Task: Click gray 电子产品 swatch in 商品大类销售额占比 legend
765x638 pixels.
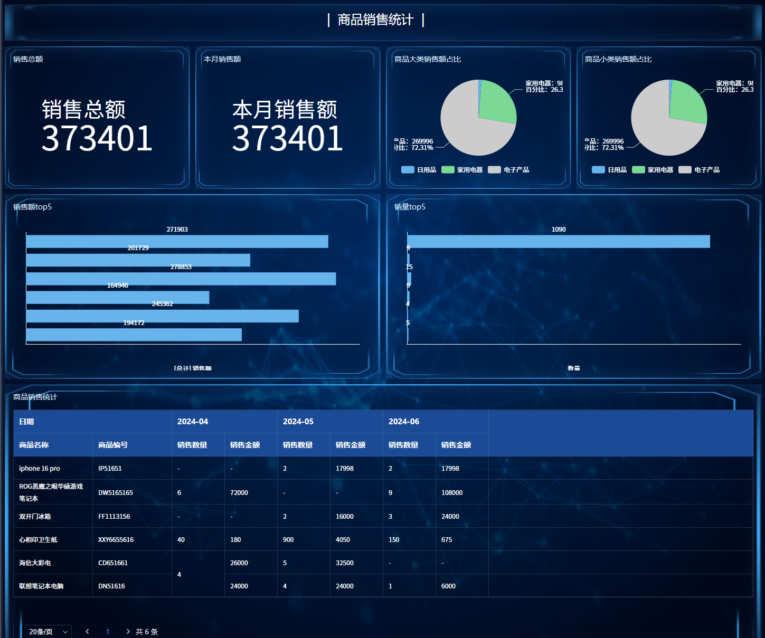Action: tap(494, 170)
